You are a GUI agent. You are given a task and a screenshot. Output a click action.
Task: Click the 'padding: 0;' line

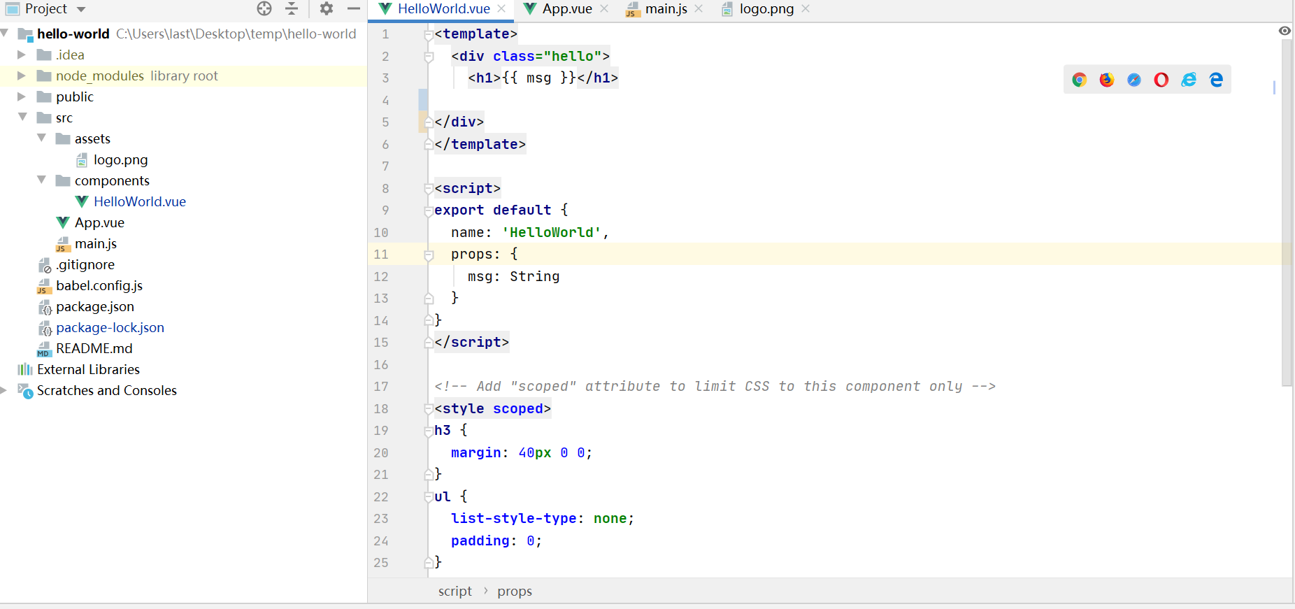[x=496, y=541]
